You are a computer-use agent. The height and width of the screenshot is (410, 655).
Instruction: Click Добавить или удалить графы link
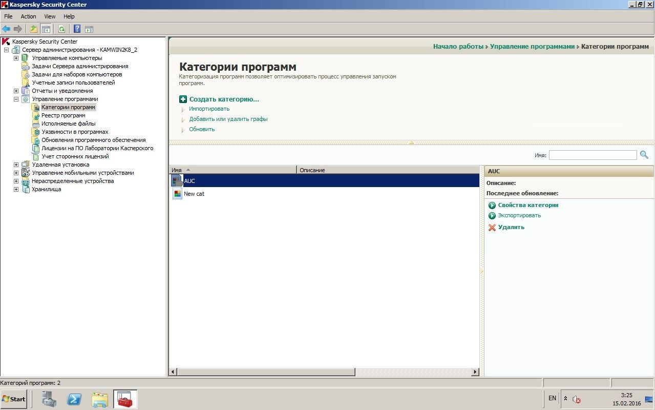[x=228, y=119]
